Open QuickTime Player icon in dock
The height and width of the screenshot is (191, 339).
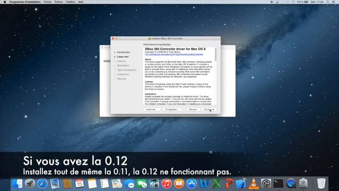click(291, 184)
